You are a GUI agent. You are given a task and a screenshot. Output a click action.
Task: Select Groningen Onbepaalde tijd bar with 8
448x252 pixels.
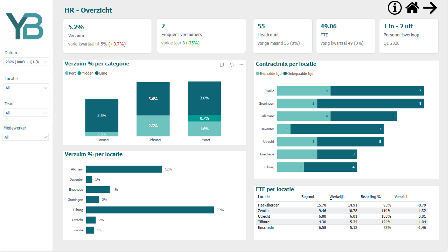371,103
